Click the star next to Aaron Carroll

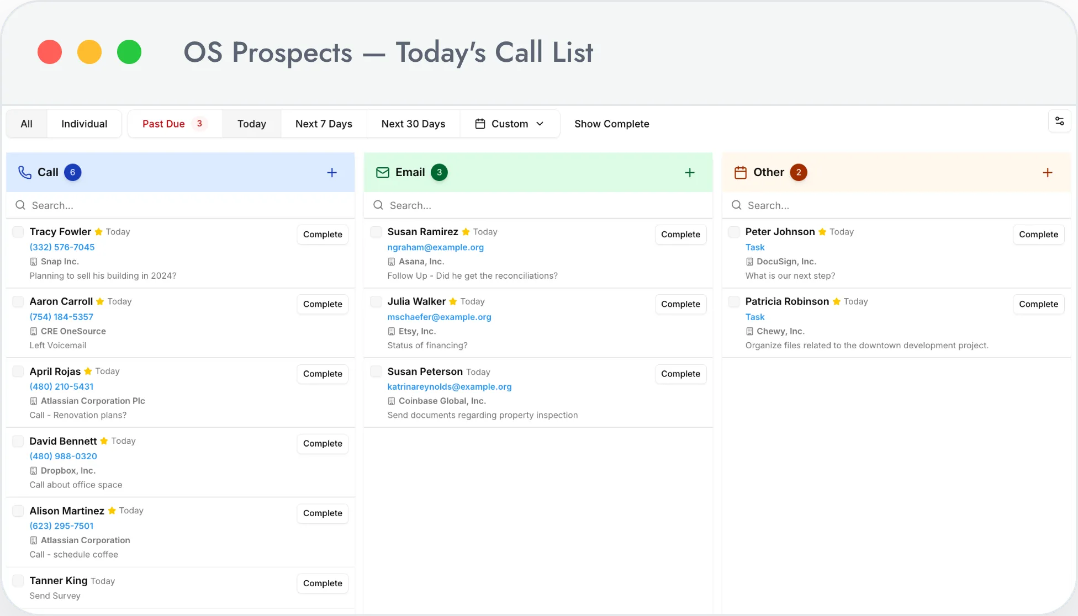(100, 301)
